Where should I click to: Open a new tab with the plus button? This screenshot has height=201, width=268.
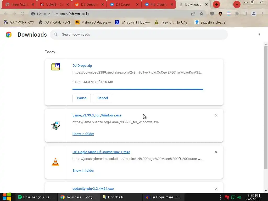point(216,4)
